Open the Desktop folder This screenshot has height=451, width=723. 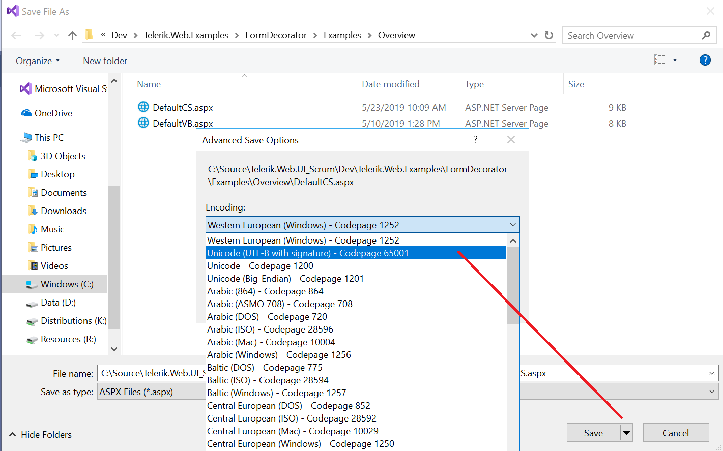[x=51, y=174]
